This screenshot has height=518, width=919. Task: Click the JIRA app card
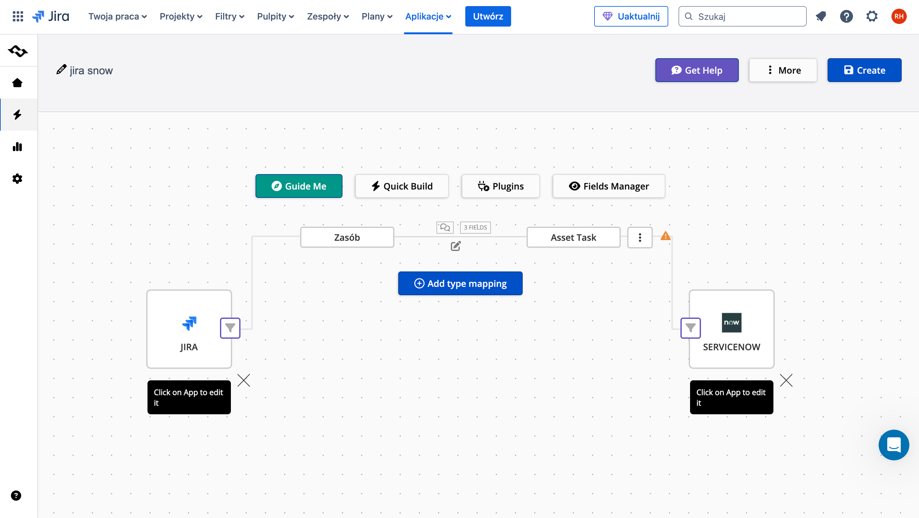[189, 329]
